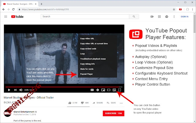
Task: Click the page vertical scrollbar
Action: click(x=195, y=24)
